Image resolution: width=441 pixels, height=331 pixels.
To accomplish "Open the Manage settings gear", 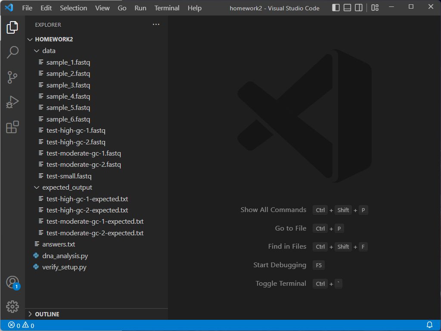I will pyautogui.click(x=12, y=306).
